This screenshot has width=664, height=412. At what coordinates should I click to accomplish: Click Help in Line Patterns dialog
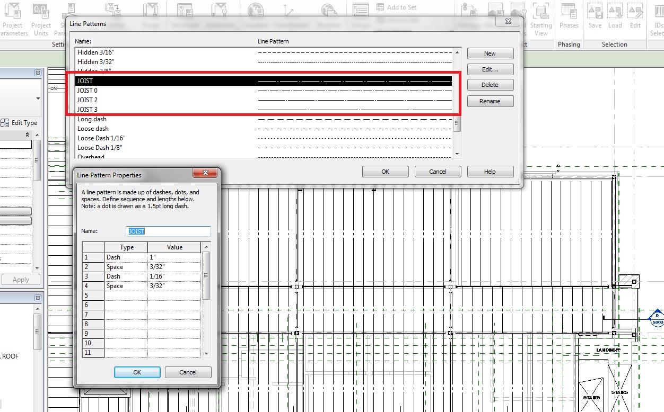(490, 172)
